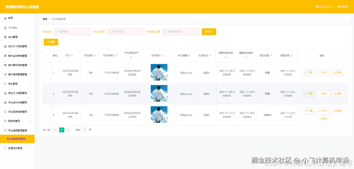Click student photo thumbnail in row 2
Viewport: 354px width, 169px height.
pyautogui.click(x=159, y=93)
